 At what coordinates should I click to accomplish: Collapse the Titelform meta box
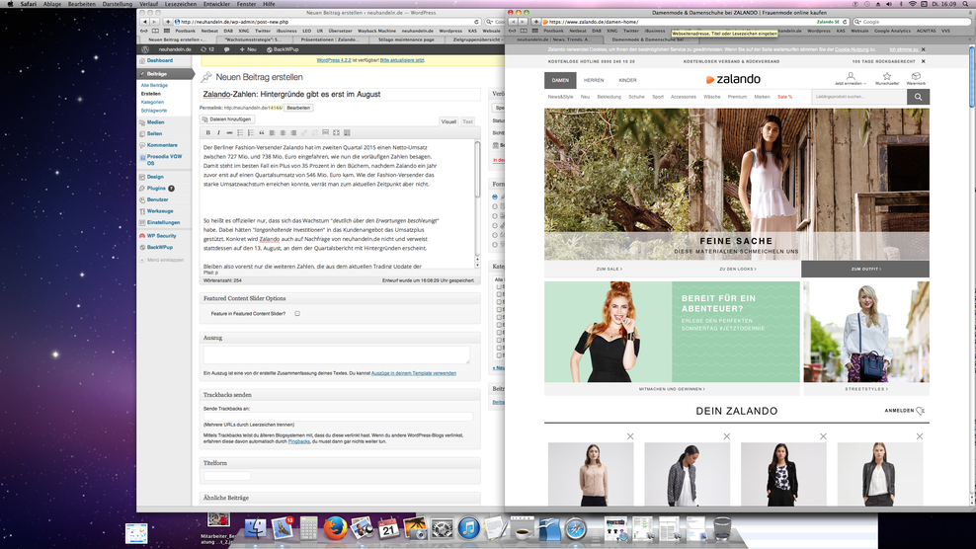click(x=340, y=463)
